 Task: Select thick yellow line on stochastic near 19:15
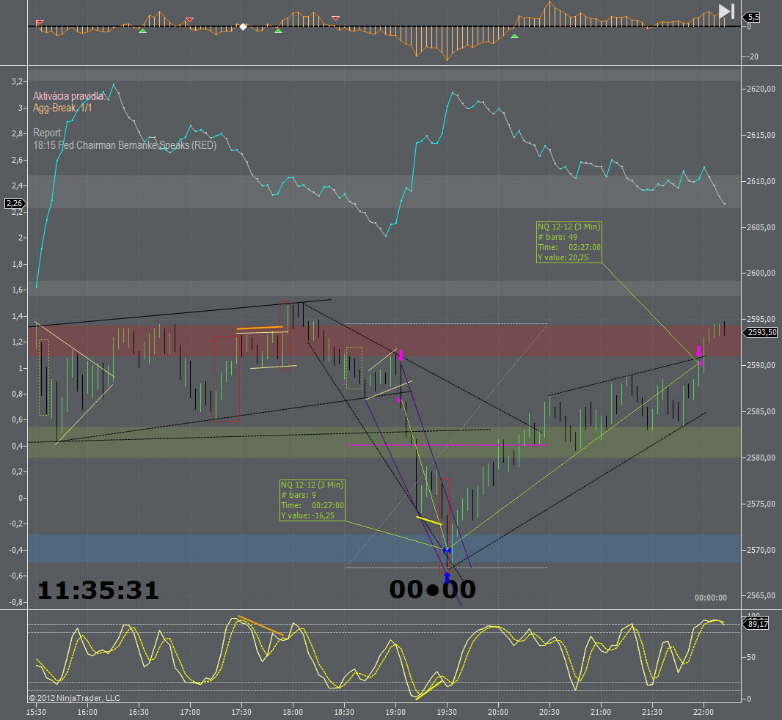click(428, 690)
